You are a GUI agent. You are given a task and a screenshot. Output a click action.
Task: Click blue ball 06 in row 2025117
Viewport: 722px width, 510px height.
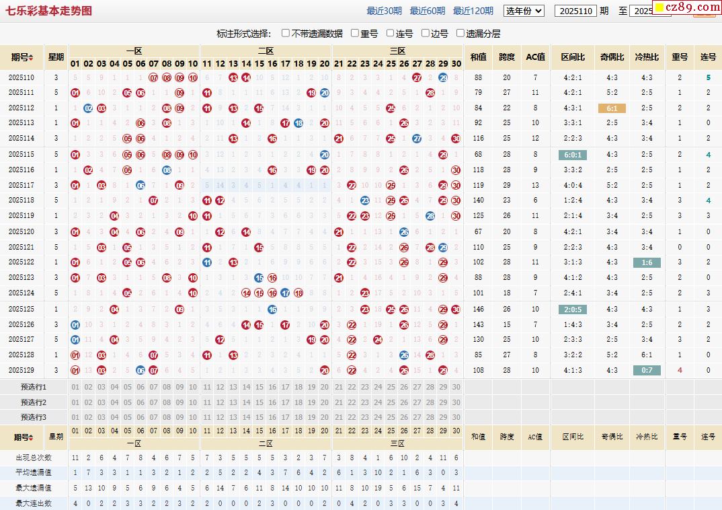[141, 185]
